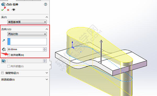Decrease depth with the down spinner
Viewport: 157px width, 96px height.
pos(45,50)
